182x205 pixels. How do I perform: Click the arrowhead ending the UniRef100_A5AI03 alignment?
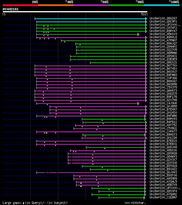138,34
